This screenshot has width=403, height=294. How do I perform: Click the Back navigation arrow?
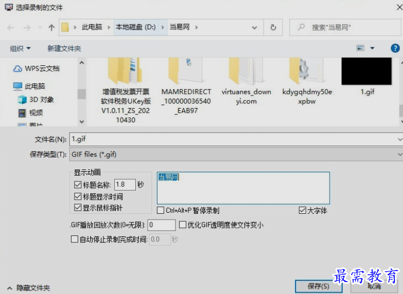(x=11, y=27)
